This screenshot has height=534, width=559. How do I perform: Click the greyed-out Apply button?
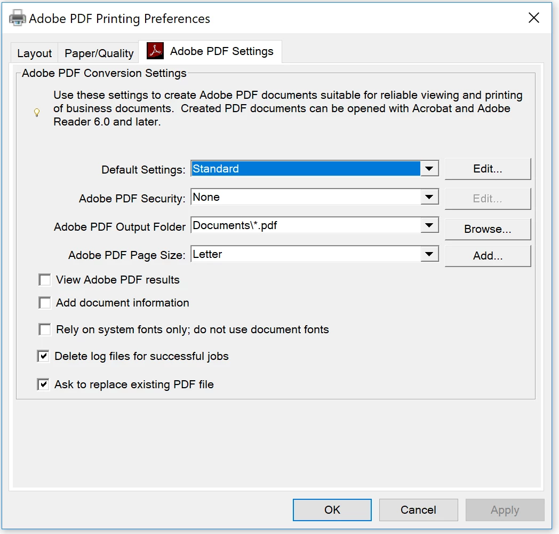tap(505, 510)
